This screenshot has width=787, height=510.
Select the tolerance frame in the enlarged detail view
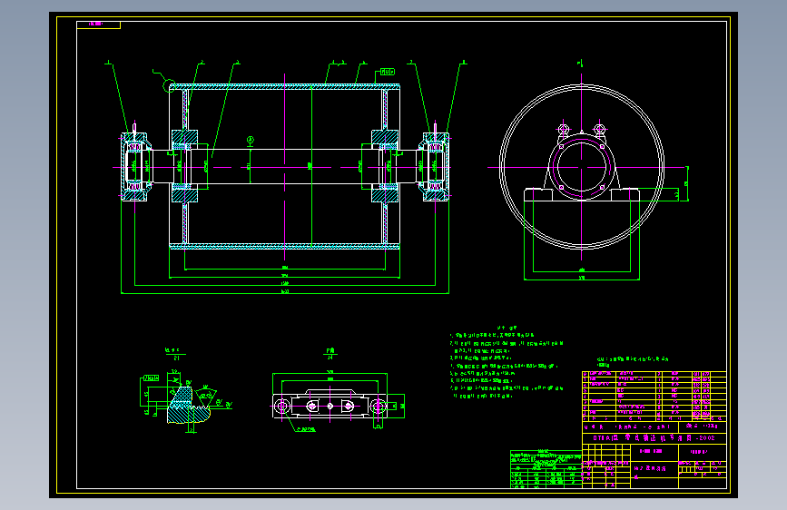pyautogui.click(x=151, y=378)
